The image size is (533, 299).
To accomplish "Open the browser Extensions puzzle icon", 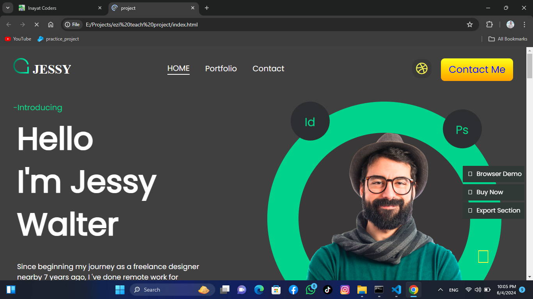I will pyautogui.click(x=489, y=25).
